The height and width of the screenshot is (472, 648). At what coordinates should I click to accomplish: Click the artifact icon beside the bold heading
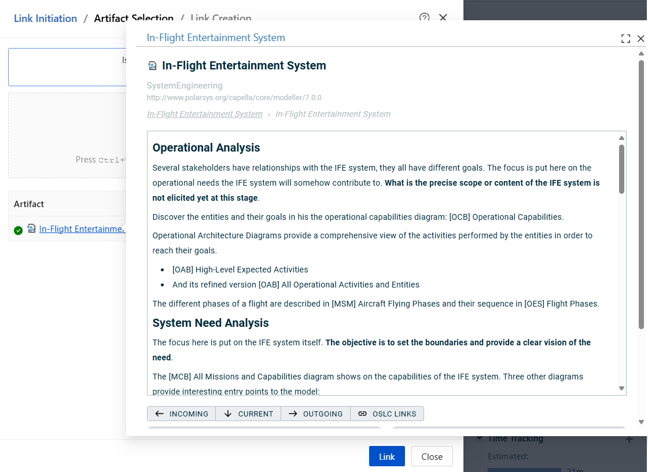point(152,66)
